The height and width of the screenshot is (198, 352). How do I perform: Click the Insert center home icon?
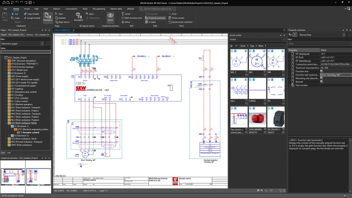231,46
